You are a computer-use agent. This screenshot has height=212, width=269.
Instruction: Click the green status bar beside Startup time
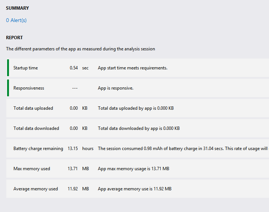[8, 68]
